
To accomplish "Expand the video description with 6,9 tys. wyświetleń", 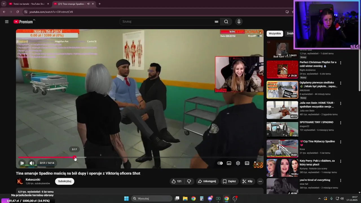I will click(x=140, y=191).
